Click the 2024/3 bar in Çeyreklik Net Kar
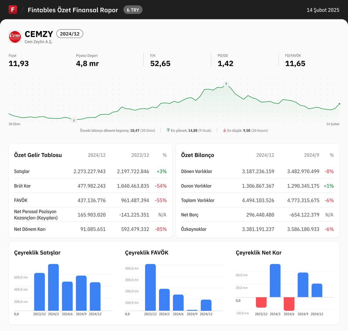This screenshot has height=331, width=348. point(275,280)
